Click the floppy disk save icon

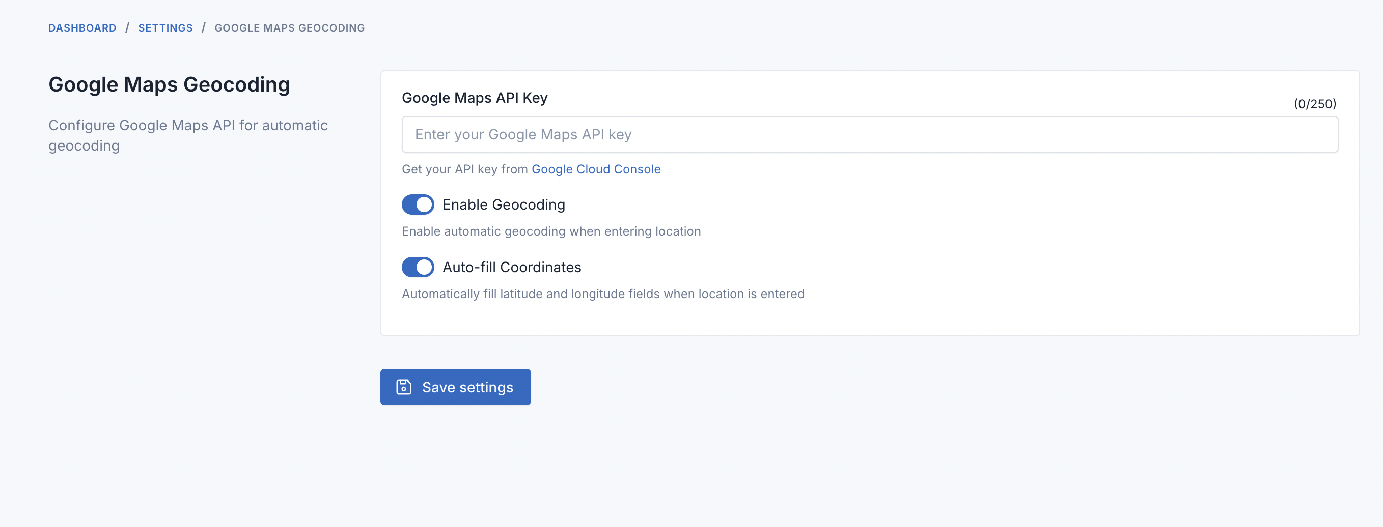pos(403,387)
